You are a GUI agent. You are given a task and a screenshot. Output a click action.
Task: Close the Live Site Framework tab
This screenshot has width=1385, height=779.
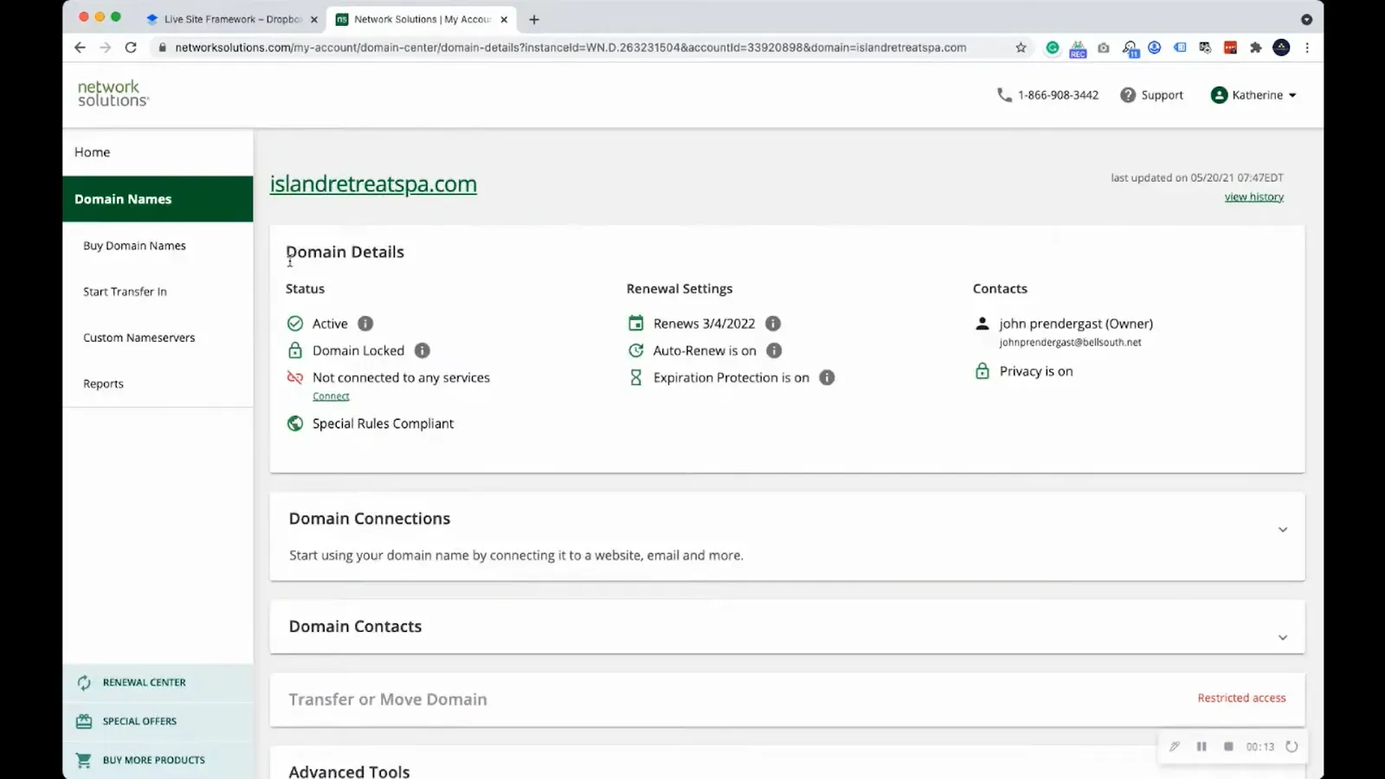point(313,19)
